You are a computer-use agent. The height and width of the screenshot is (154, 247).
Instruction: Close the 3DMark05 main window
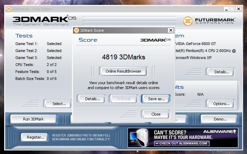pyautogui.click(x=239, y=9)
